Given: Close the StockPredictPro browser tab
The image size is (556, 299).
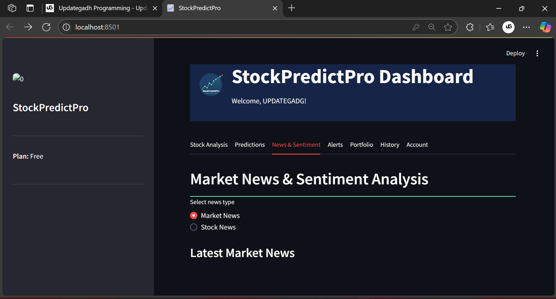Looking at the screenshot, I should (275, 8).
